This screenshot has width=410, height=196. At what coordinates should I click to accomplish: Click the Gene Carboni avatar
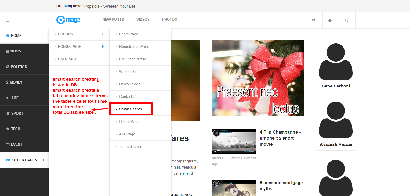click(336, 61)
